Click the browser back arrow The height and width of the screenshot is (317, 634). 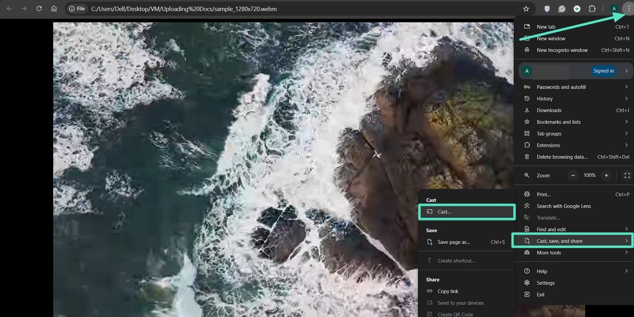9,9
